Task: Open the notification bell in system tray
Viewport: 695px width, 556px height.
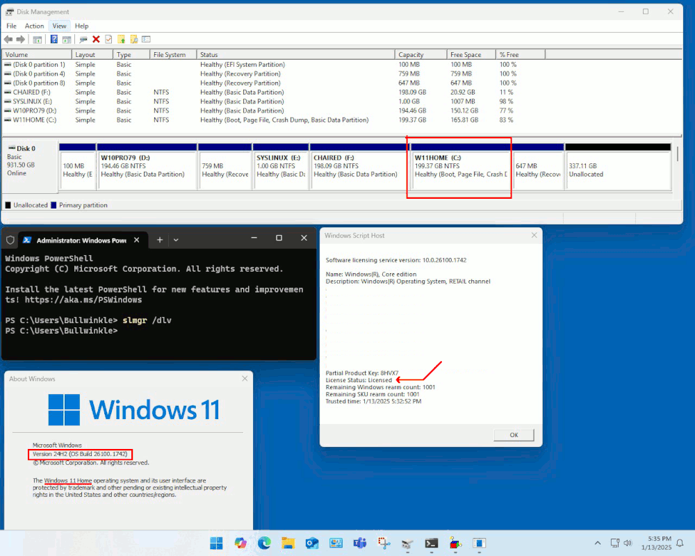Action: (680, 543)
